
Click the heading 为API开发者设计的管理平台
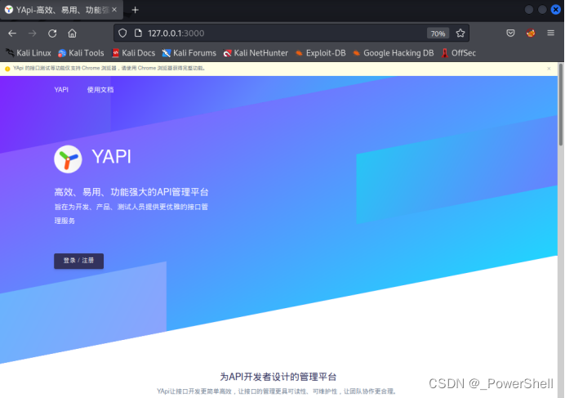278,377
